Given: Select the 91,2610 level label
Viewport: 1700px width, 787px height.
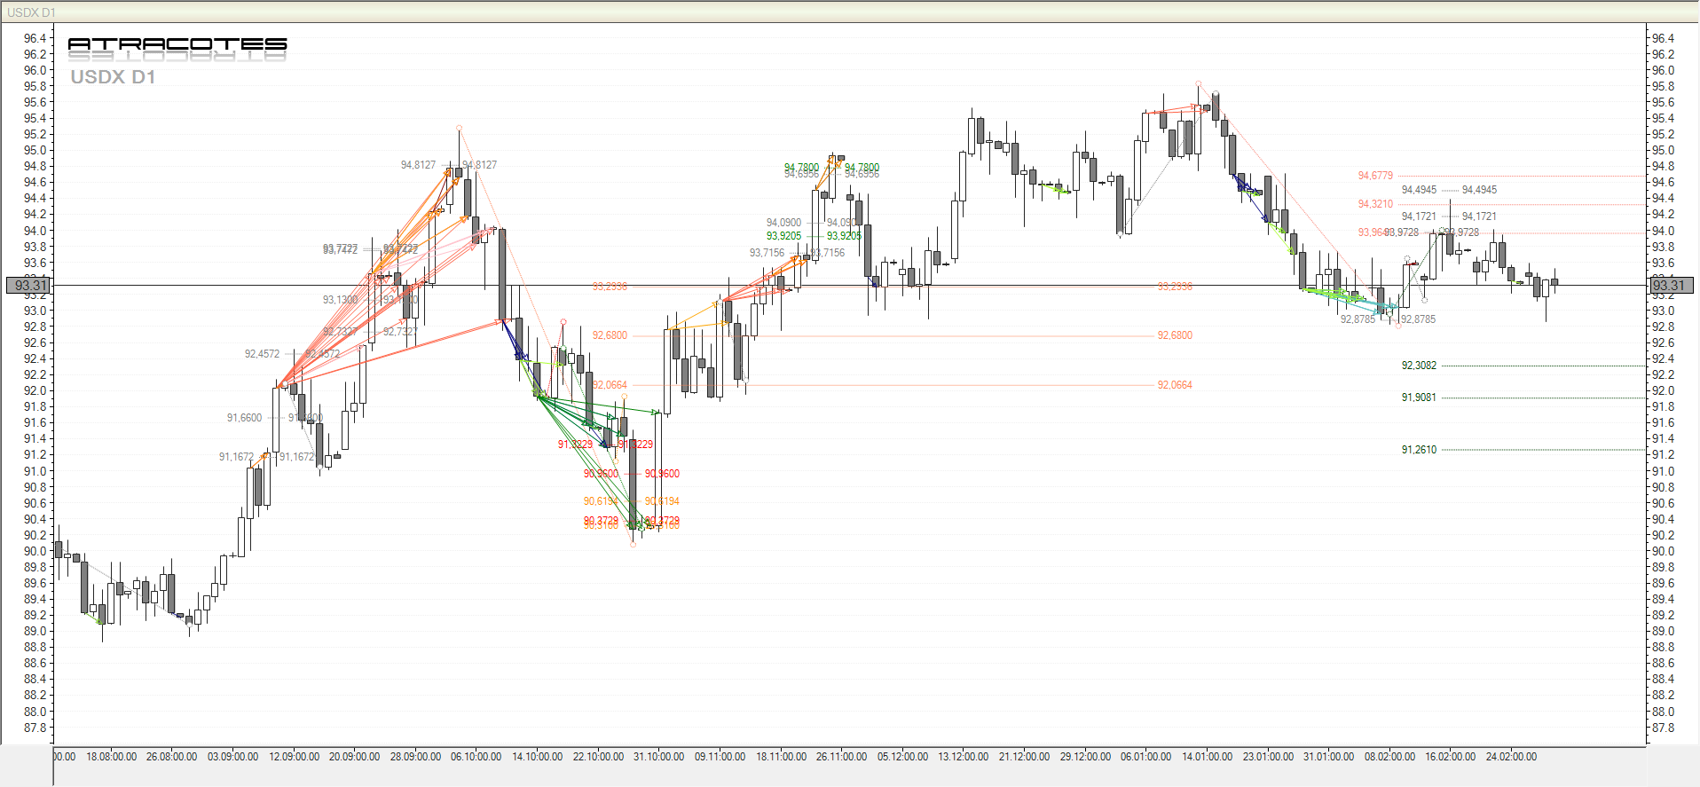Looking at the screenshot, I should (1419, 450).
